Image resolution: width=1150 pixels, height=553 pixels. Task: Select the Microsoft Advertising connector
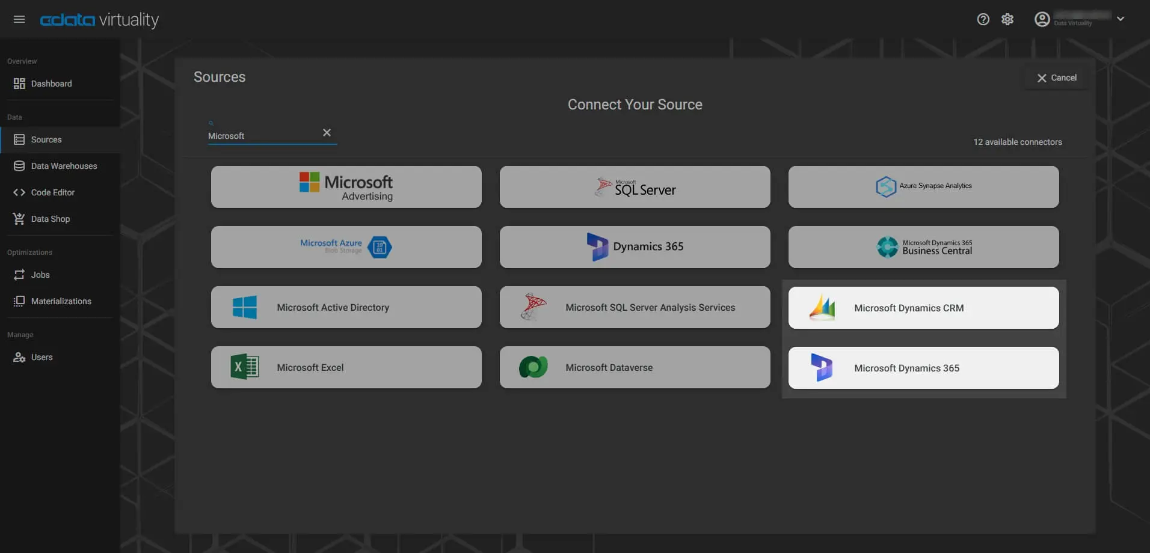tap(346, 187)
